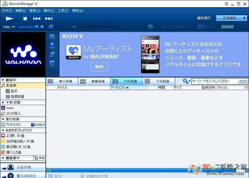249x178 pixels.
Task: Toggle the DSEE checkbox
Action: tap(218, 27)
